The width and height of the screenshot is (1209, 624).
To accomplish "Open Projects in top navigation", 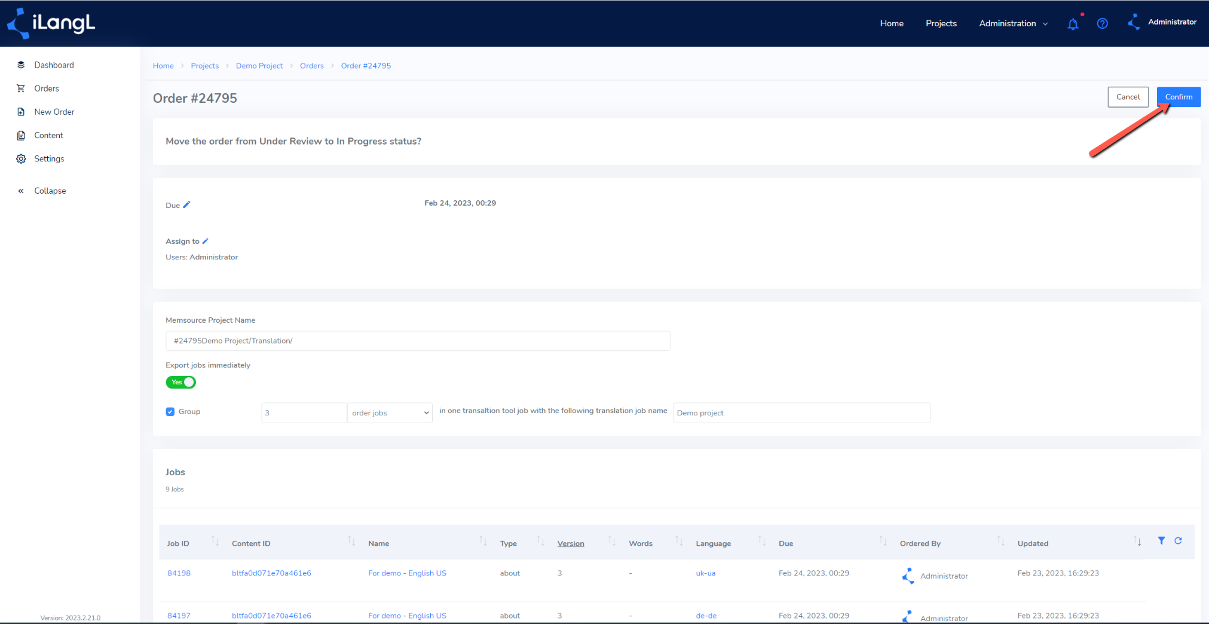I will (941, 23).
